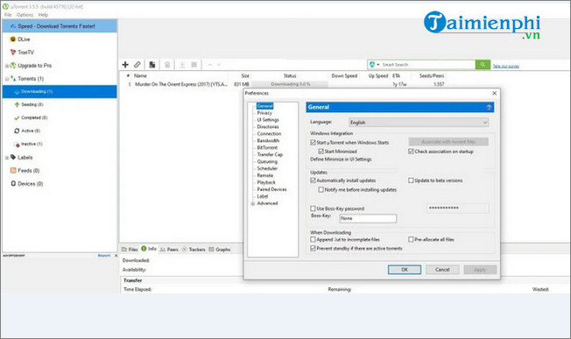
Task: Expand the Labels tree node
Action: [6, 158]
